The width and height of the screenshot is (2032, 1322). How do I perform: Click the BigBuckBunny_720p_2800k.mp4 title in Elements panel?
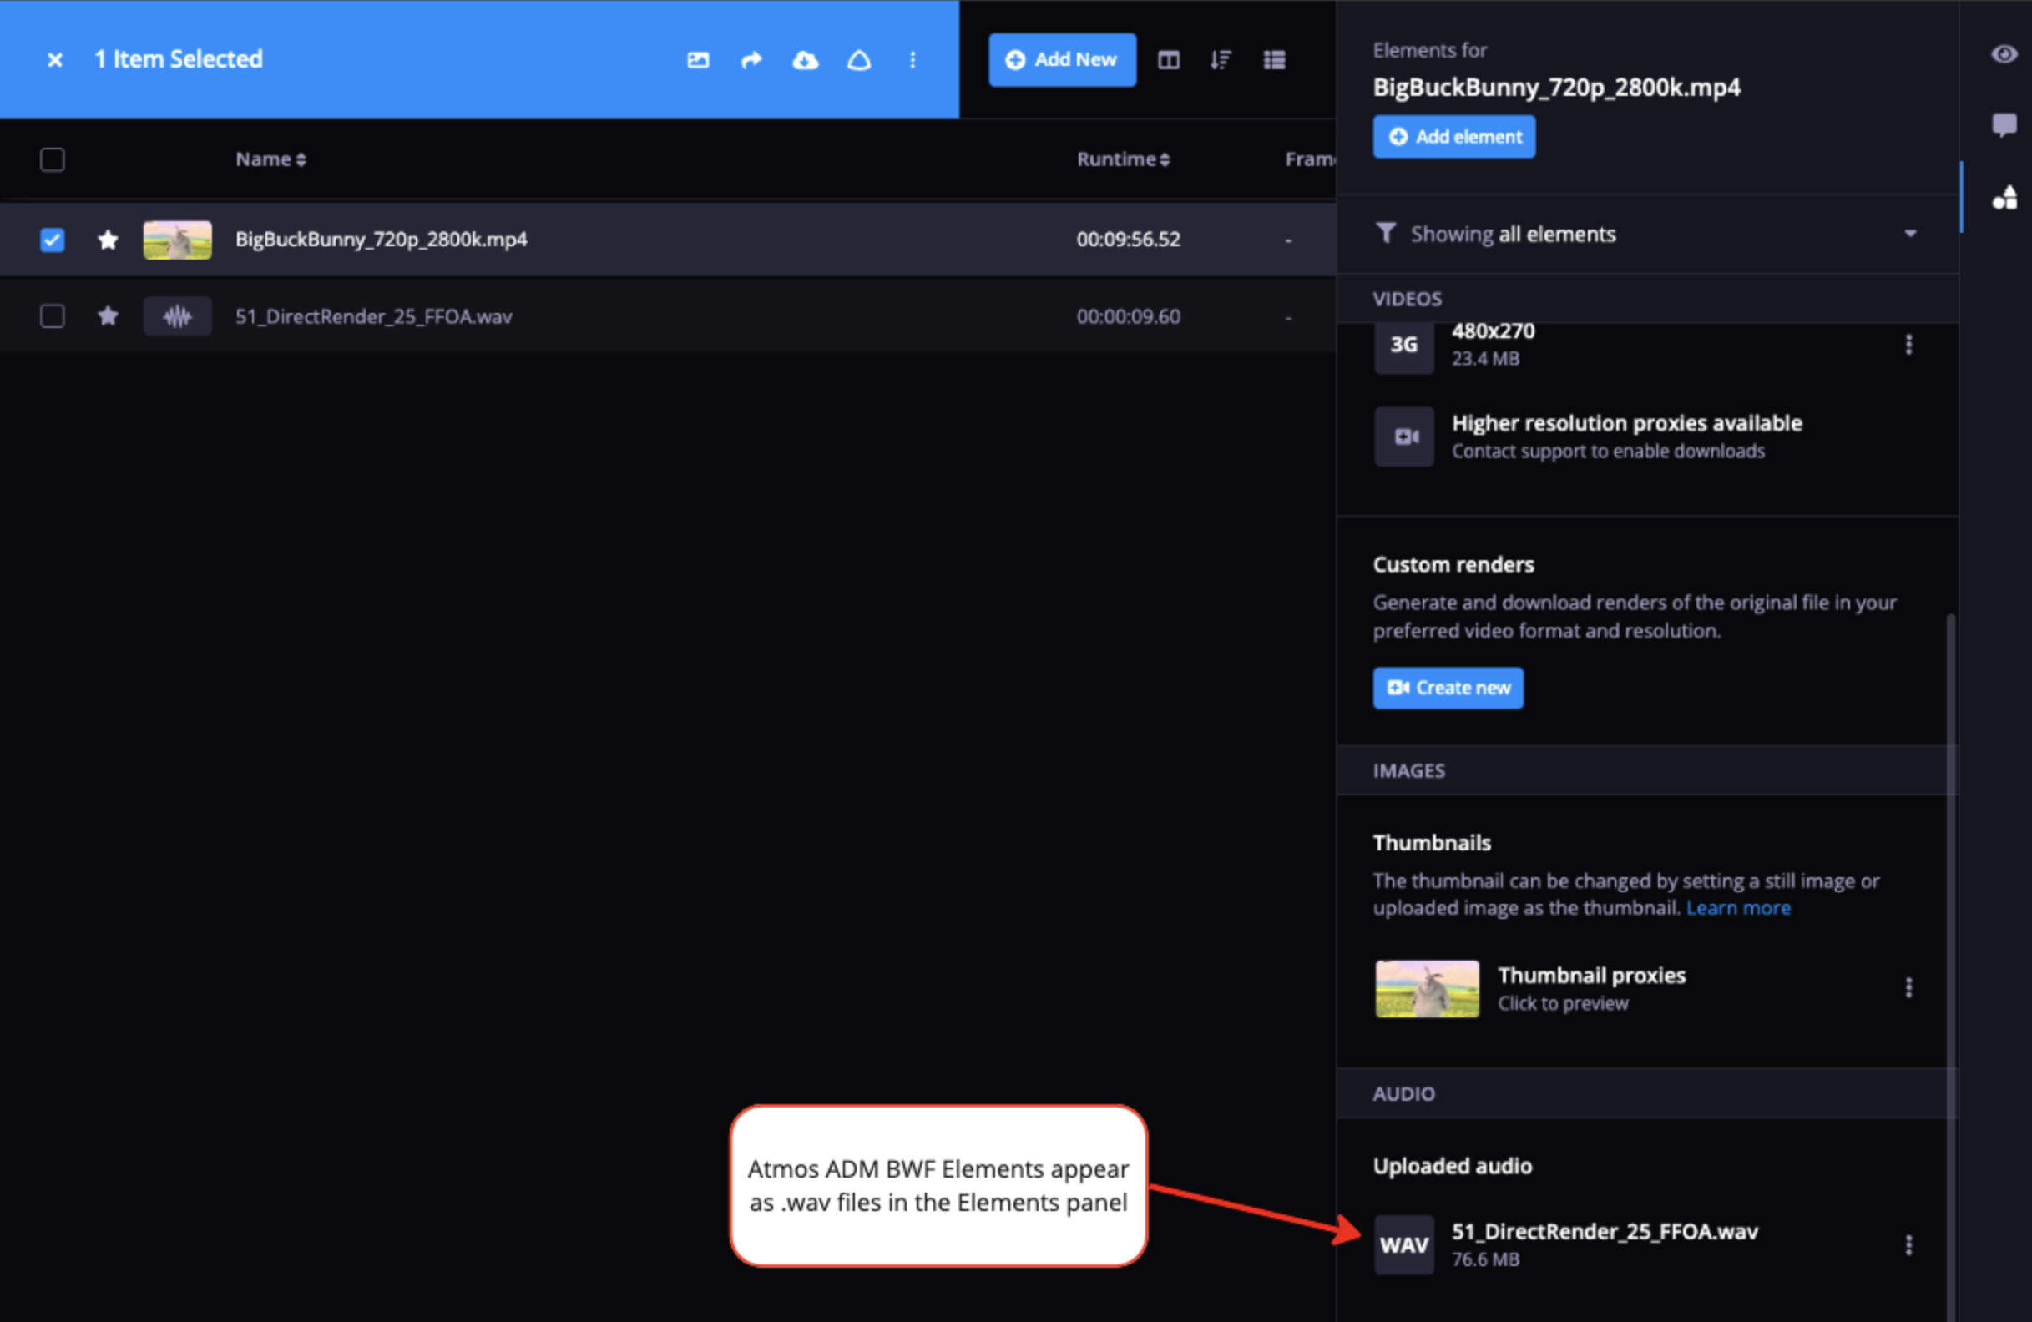pyautogui.click(x=1556, y=88)
